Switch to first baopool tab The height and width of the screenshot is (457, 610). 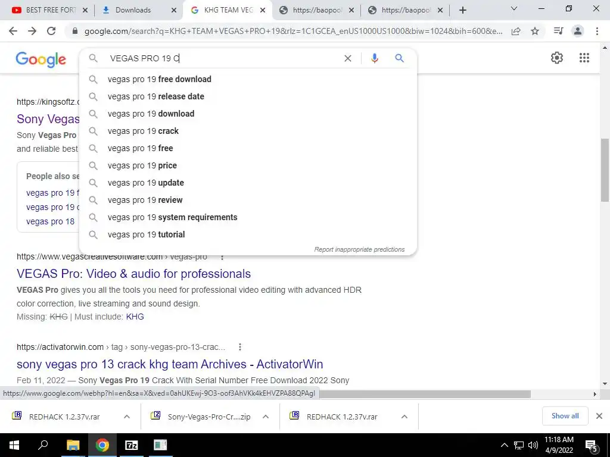318,10
